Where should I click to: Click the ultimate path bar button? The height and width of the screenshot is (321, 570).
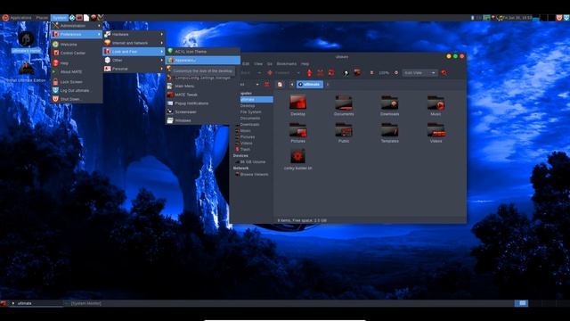[x=309, y=84]
